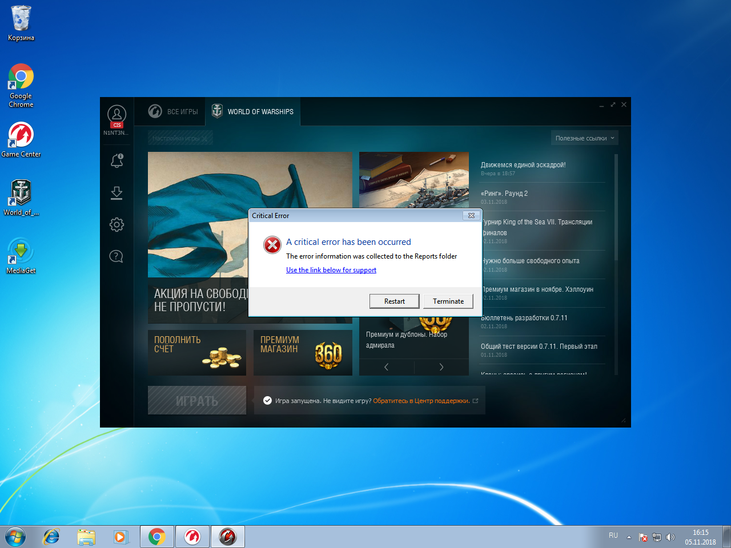
Task: Switch to Game Center taskbar button
Action: tap(192, 537)
